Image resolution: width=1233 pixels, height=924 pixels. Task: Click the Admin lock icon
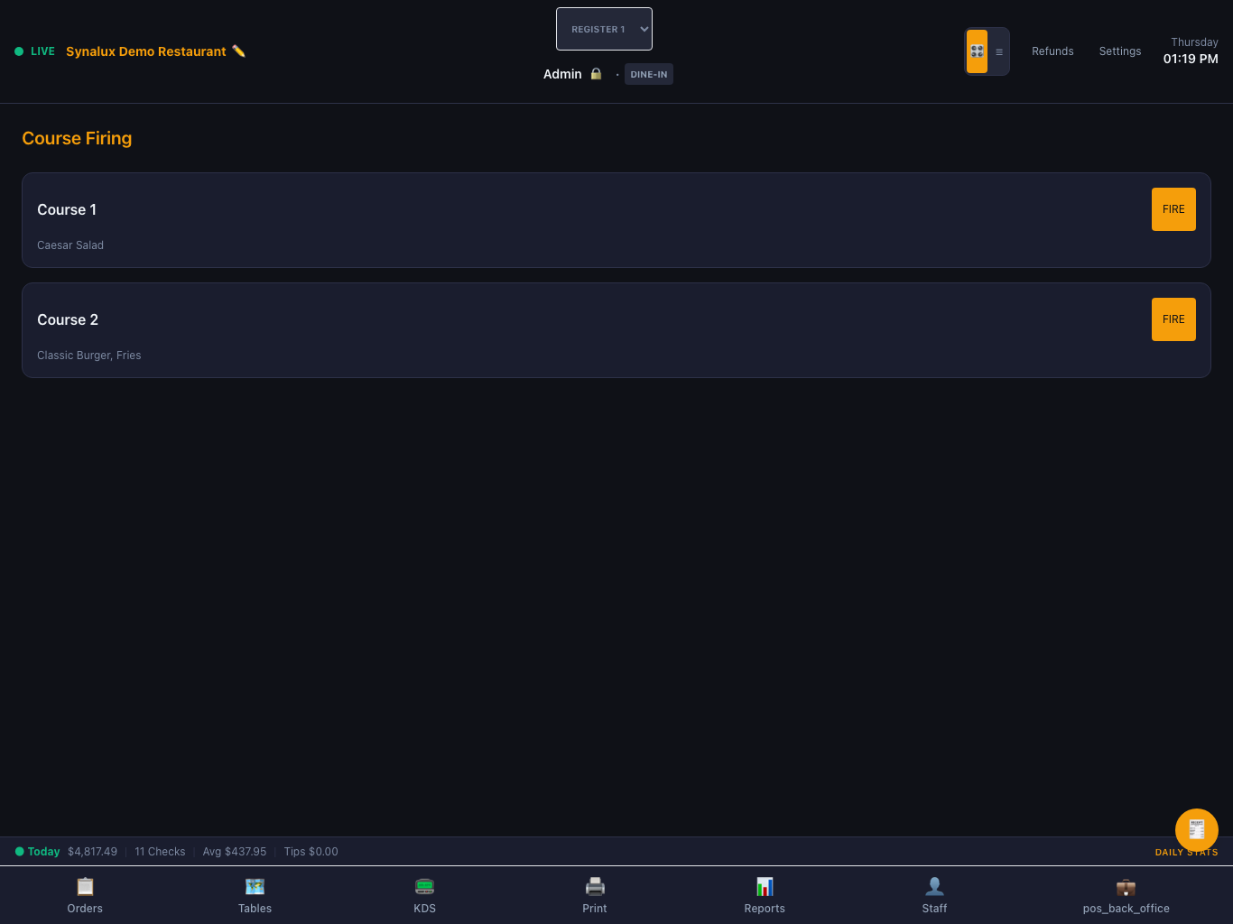(x=596, y=74)
